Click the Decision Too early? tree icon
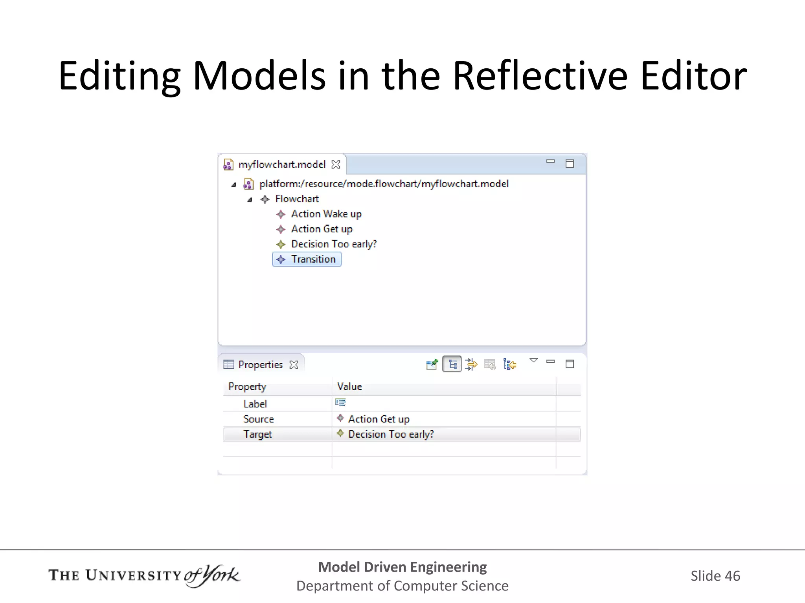This screenshot has width=805, height=603. [281, 245]
